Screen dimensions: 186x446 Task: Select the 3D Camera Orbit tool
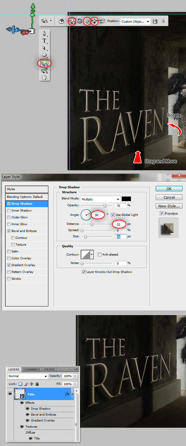point(44,71)
